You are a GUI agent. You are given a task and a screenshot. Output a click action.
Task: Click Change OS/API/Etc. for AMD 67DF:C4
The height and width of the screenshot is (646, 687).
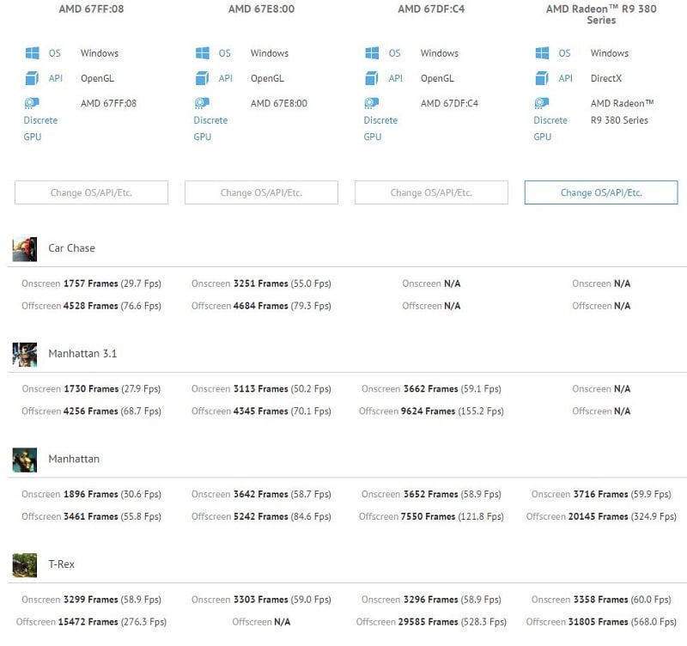pos(431,192)
